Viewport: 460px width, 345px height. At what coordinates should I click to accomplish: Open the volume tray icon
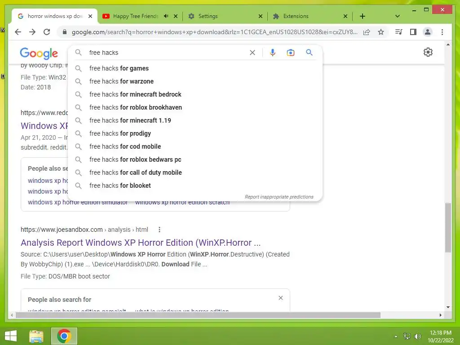(417, 336)
